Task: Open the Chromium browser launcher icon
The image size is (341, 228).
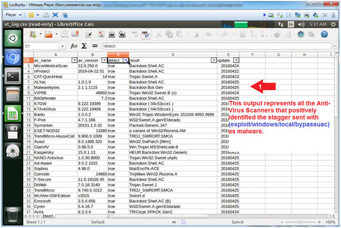Action: click(x=13, y=57)
